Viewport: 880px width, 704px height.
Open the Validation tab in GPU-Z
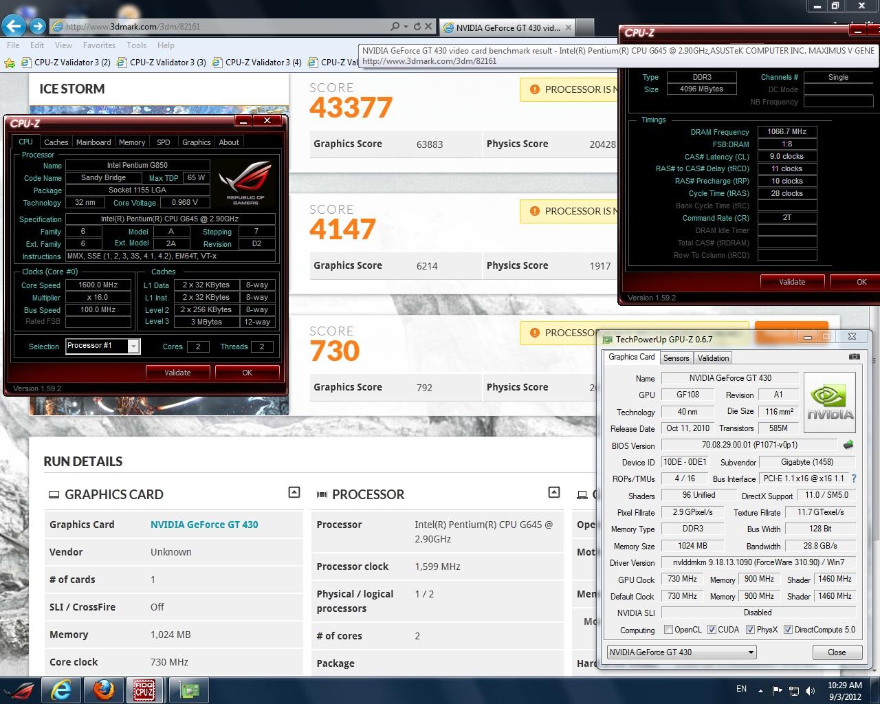pyautogui.click(x=713, y=358)
